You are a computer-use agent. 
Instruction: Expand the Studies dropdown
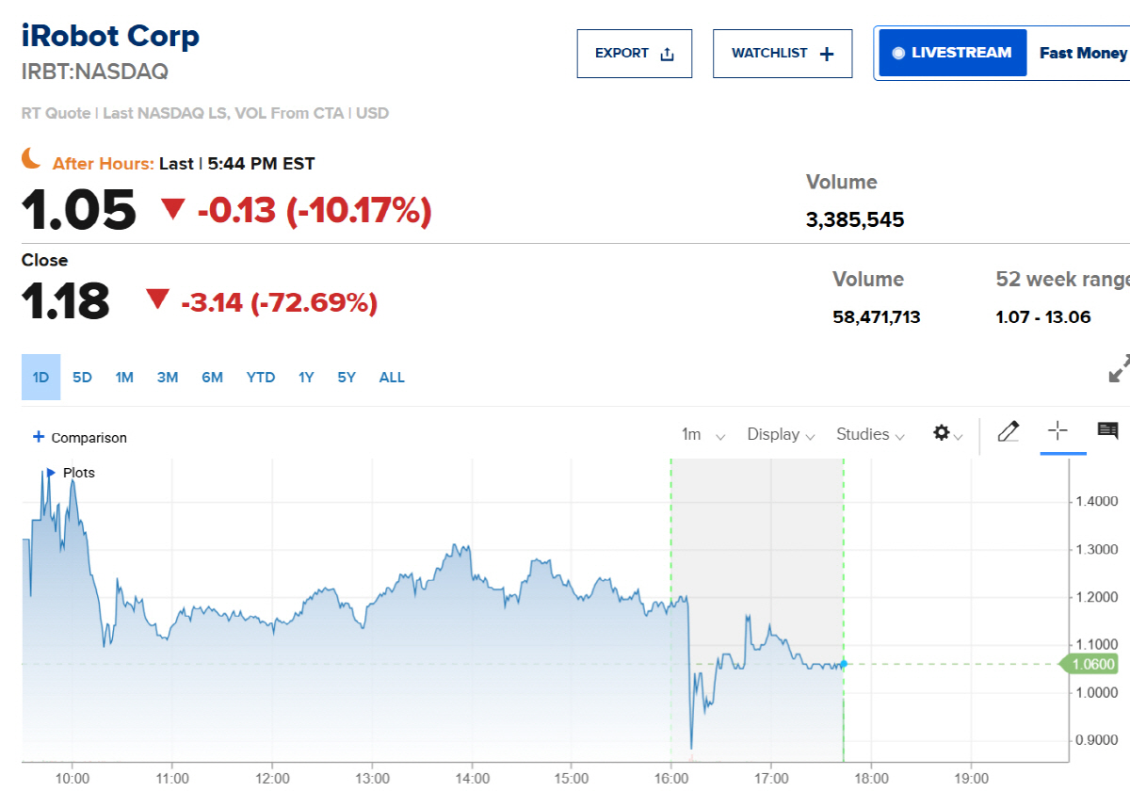pos(870,434)
